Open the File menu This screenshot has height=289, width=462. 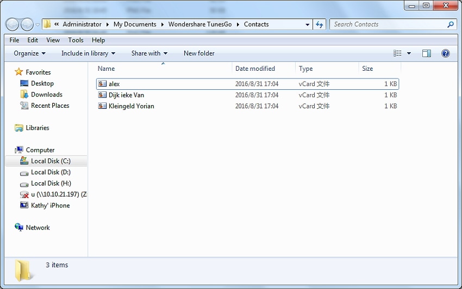(14, 40)
